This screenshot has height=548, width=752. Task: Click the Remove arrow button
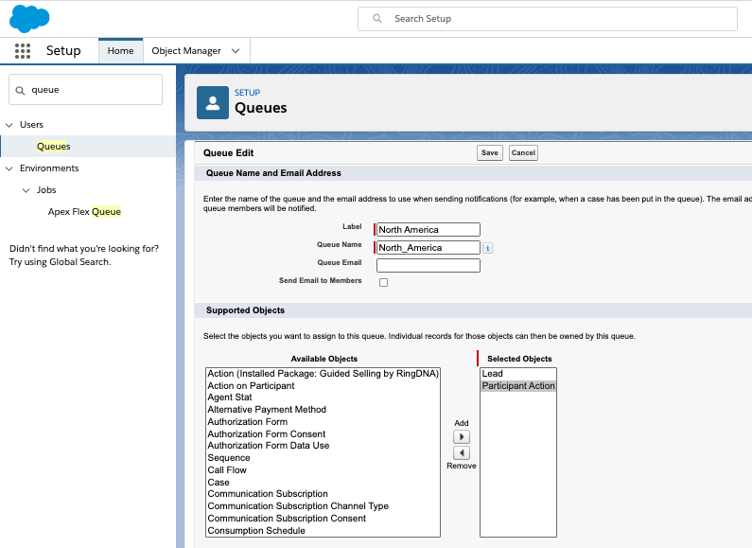(x=462, y=453)
